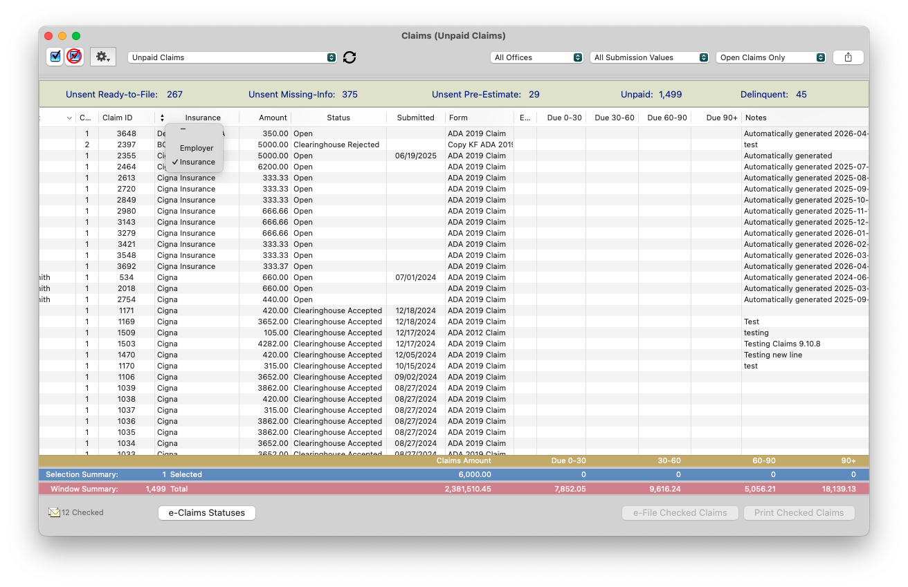Select the dash entry in the popup menu
This screenshot has height=587, width=908.
click(183, 129)
